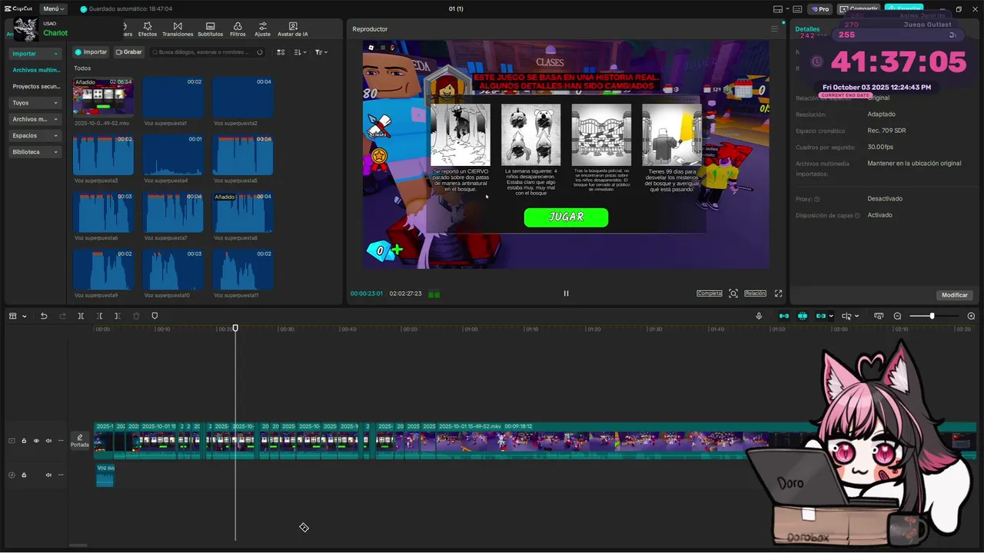Open the Efectos panel
The height and width of the screenshot is (553, 984).
[x=148, y=29]
